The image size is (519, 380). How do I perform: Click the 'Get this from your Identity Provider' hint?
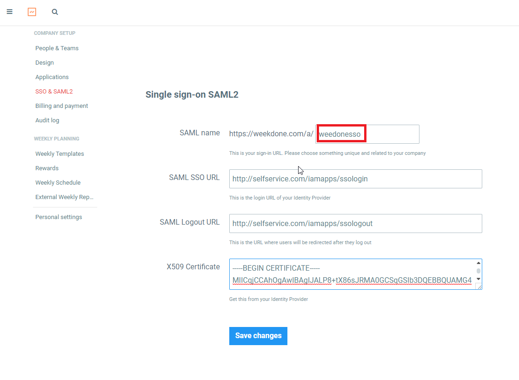click(x=268, y=299)
